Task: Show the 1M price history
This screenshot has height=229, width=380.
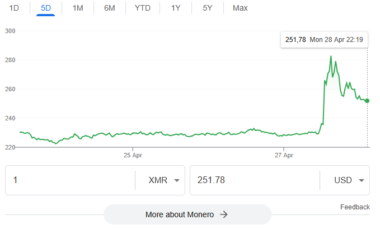Action: (x=78, y=8)
